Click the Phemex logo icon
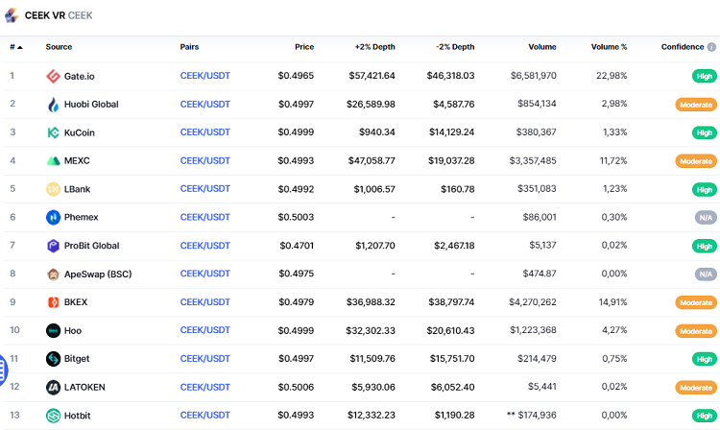 point(54,218)
